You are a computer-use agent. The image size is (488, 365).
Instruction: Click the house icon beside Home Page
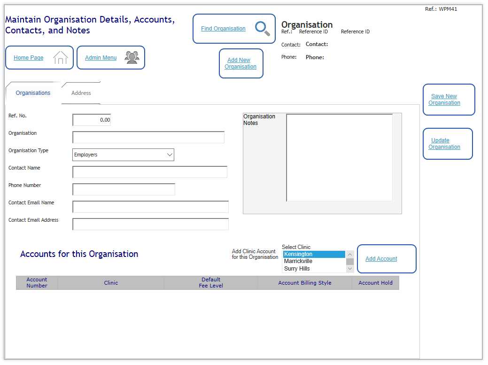(61, 58)
